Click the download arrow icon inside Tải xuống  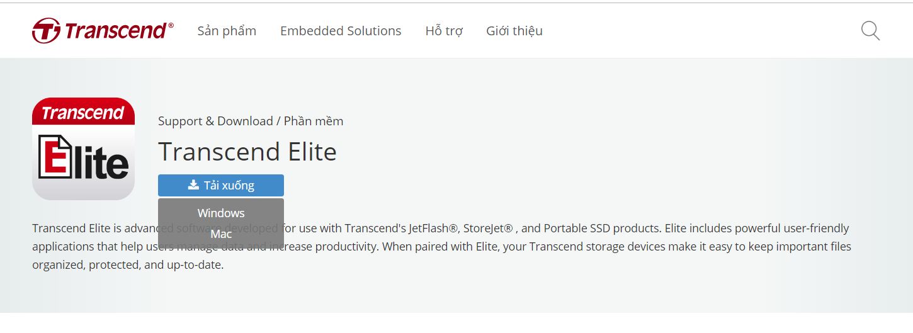click(193, 185)
